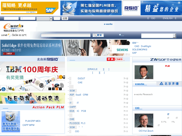
Task: Open the 社区简报 活动交流 banner
Action: pos(32,98)
